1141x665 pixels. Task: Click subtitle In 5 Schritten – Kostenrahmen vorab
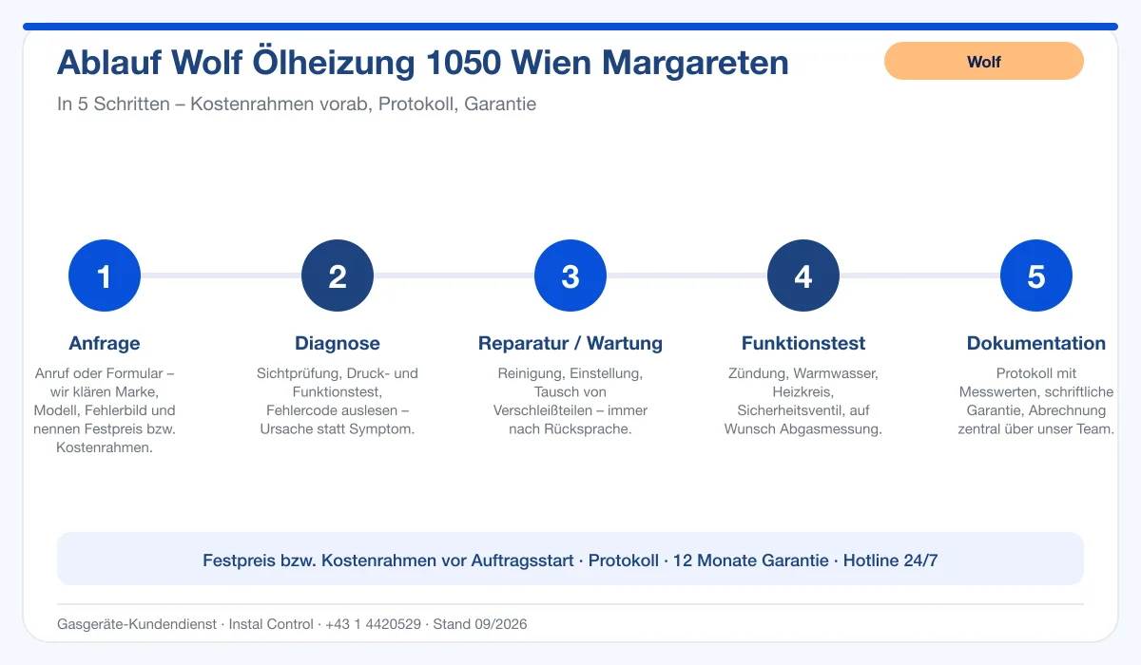(297, 104)
